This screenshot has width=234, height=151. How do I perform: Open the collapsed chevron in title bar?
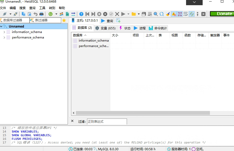click(194, 2)
